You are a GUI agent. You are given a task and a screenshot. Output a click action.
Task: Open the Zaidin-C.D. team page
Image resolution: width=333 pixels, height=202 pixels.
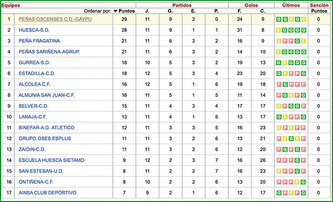[33, 149]
